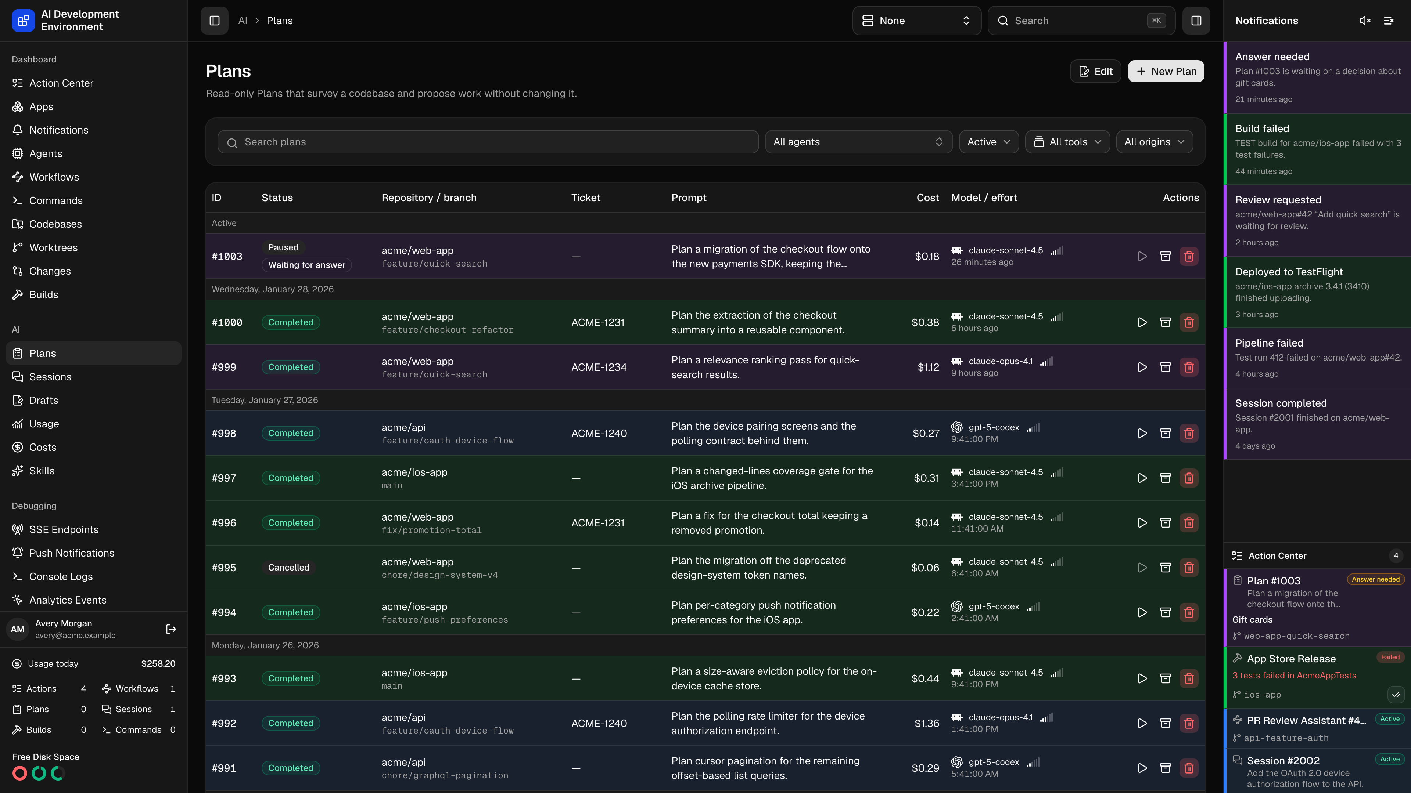Delete plan #991
Viewport: 1411px width, 793px height.
tap(1189, 768)
